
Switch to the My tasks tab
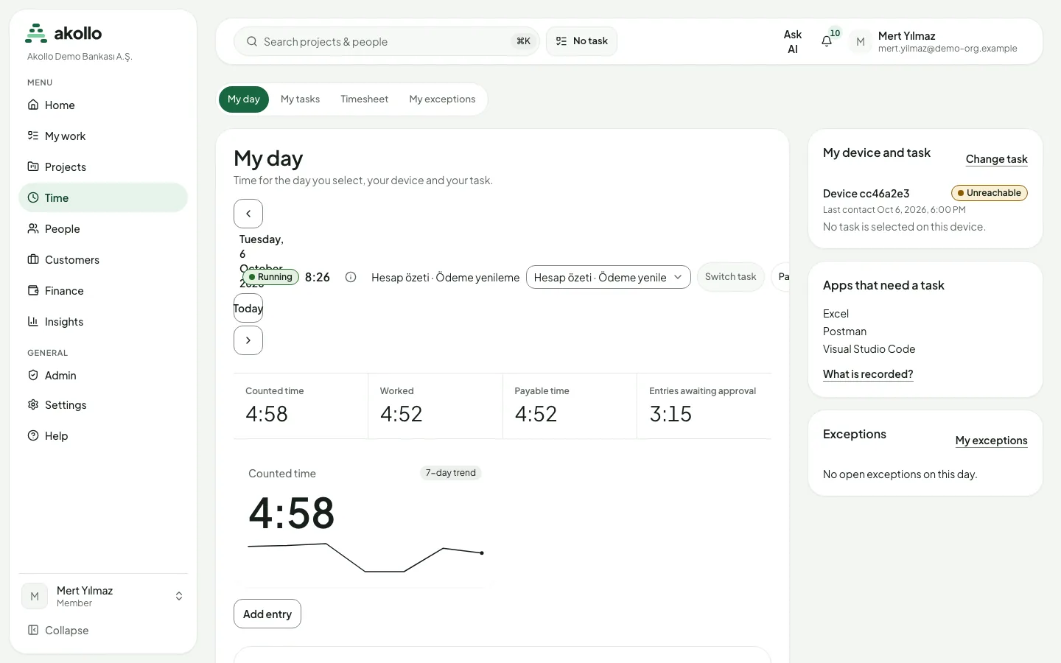[x=300, y=99]
